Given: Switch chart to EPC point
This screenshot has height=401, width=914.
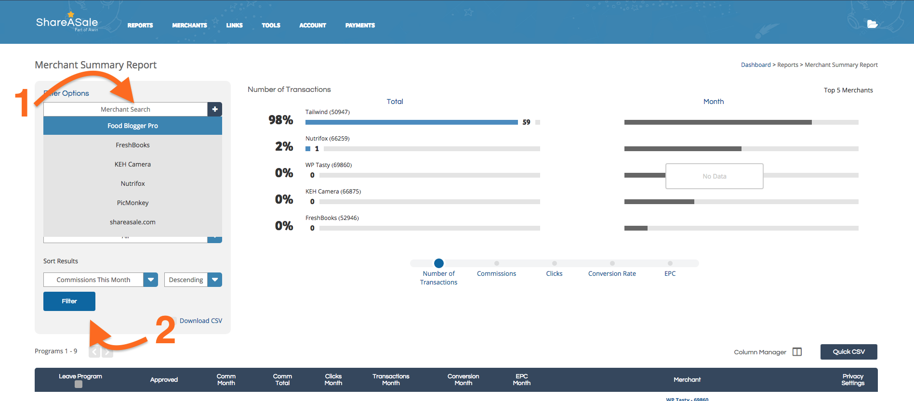Looking at the screenshot, I should [x=670, y=263].
